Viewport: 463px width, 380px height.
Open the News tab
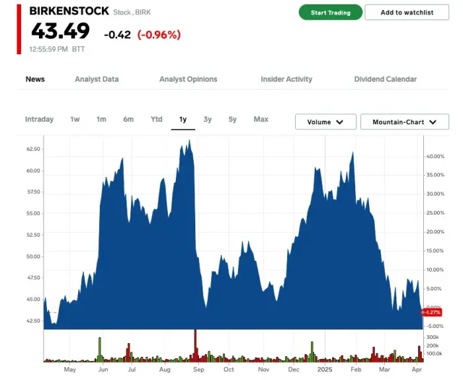pyautogui.click(x=35, y=79)
